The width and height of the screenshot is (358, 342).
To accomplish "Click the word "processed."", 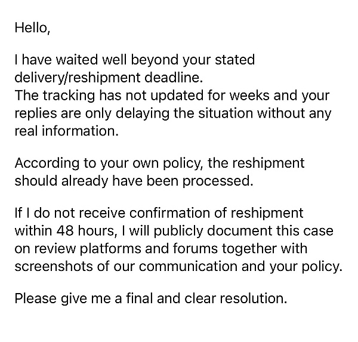I will point(218,181).
